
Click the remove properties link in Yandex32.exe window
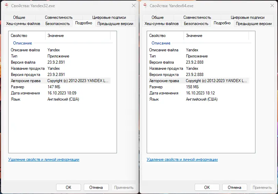43,159
